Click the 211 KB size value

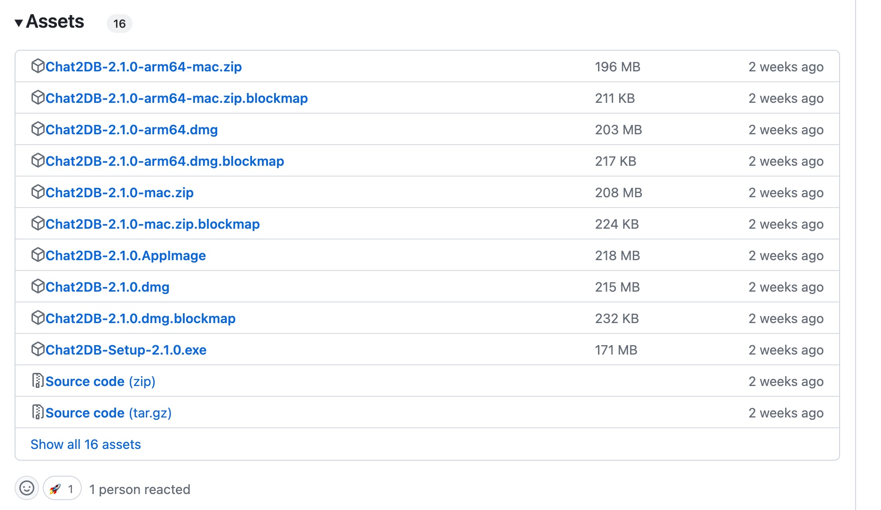615,98
